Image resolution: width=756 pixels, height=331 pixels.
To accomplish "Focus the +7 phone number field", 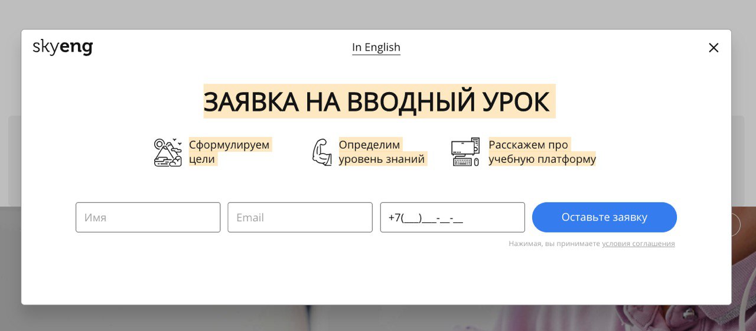I will [x=452, y=217].
